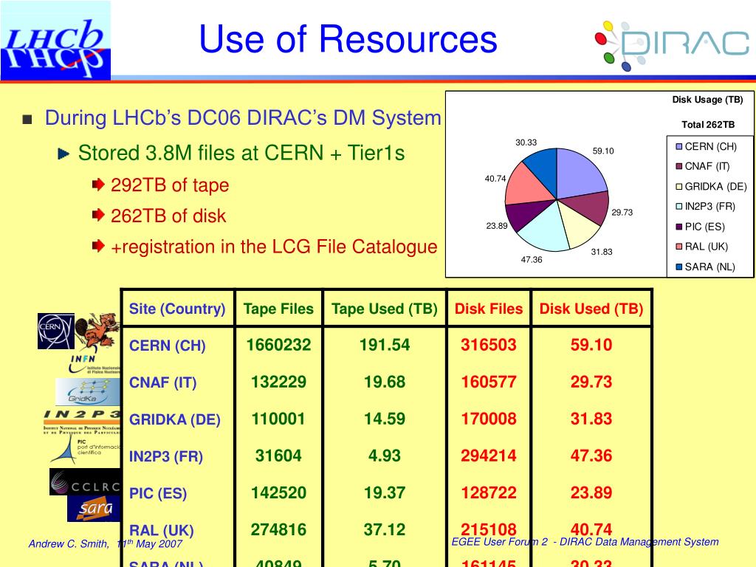
Task: Click the SARA (NL) legend color swatch
Action: point(679,267)
